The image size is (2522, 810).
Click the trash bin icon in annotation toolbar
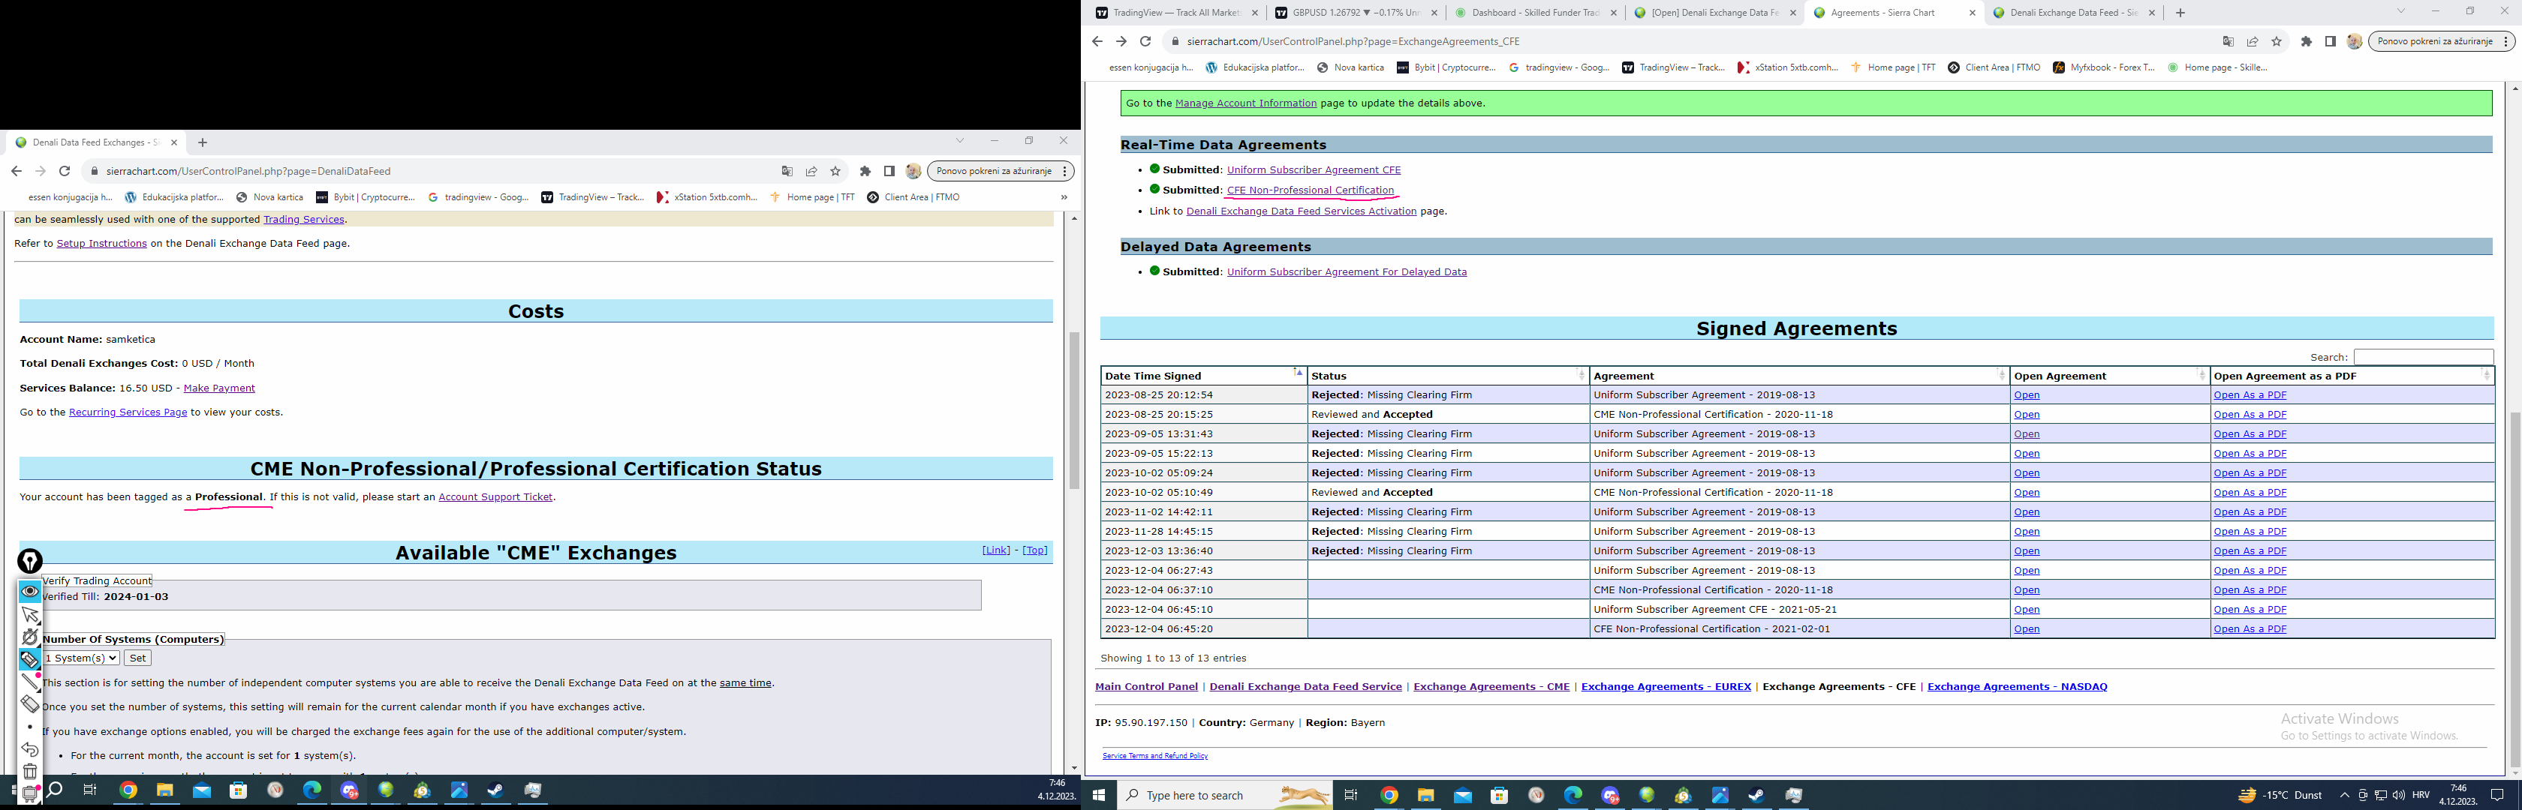click(30, 772)
